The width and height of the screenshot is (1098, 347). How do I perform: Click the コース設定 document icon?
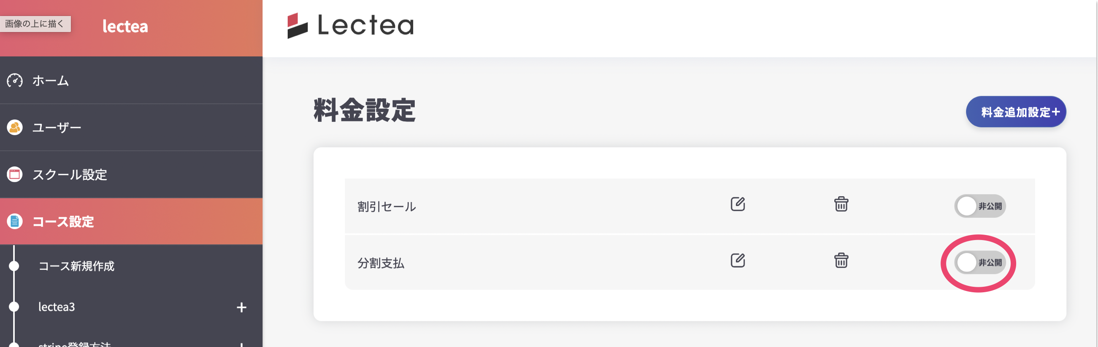tap(14, 221)
